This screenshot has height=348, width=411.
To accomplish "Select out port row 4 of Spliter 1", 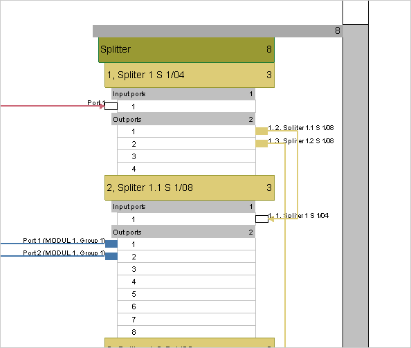I will point(186,169).
